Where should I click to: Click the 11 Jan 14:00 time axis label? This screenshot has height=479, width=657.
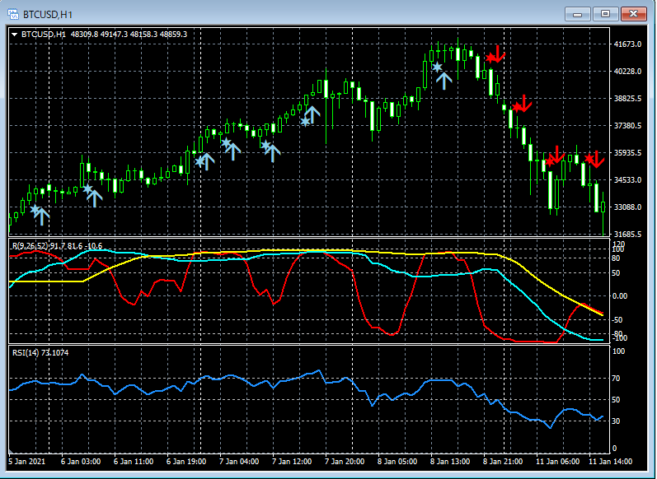point(611,462)
